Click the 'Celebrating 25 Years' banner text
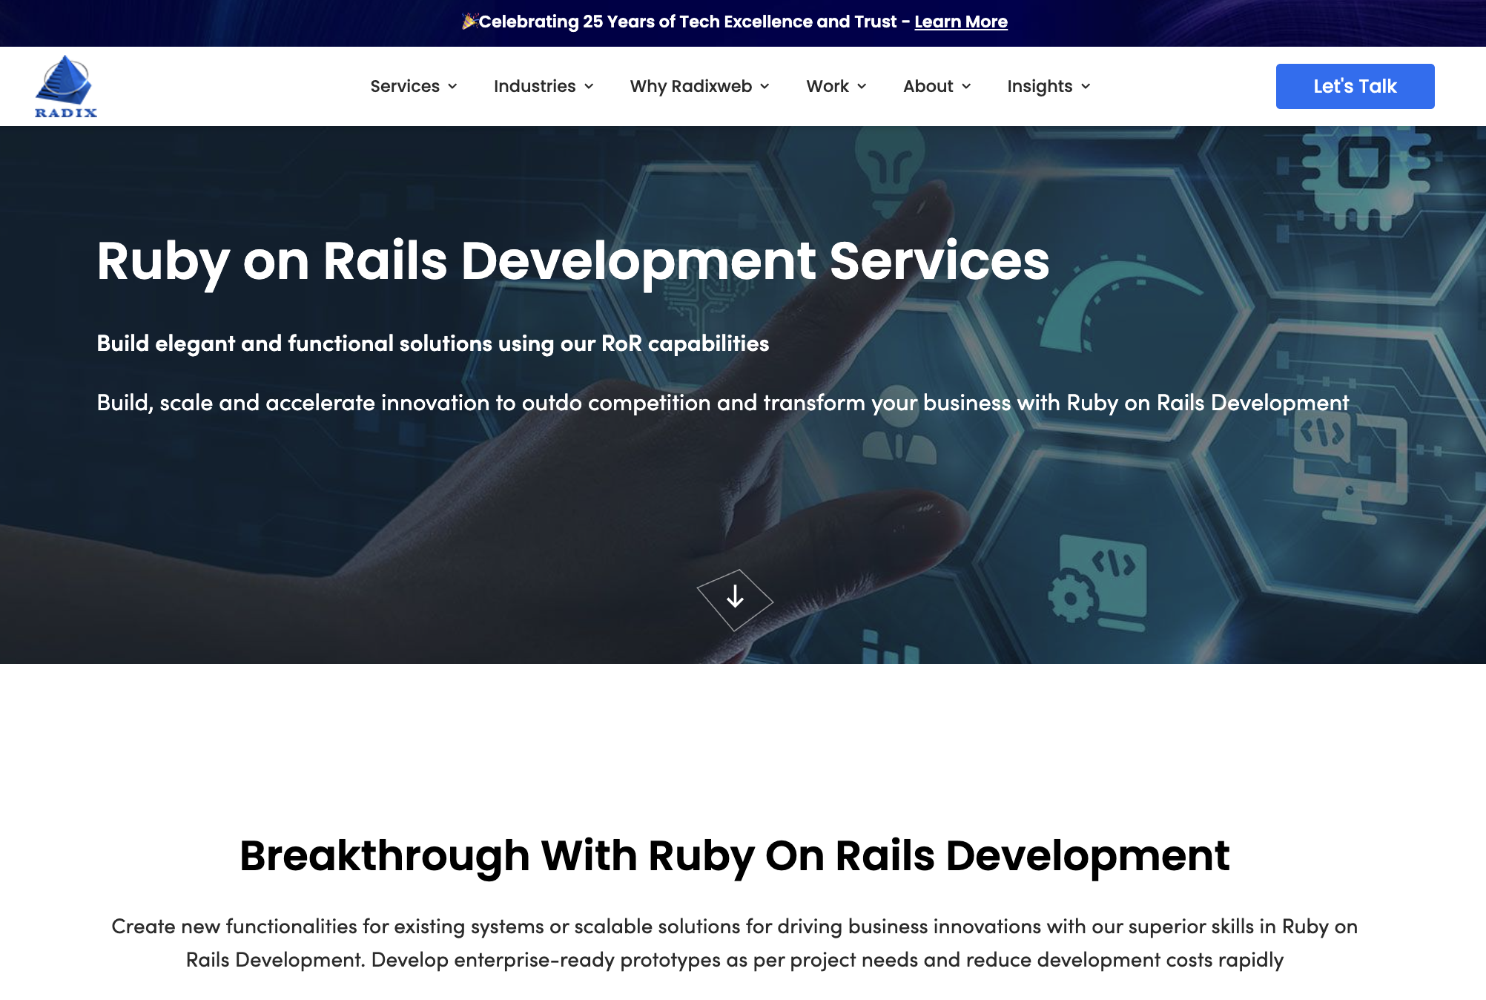Viewport: 1486px width, 1000px height. click(688, 22)
